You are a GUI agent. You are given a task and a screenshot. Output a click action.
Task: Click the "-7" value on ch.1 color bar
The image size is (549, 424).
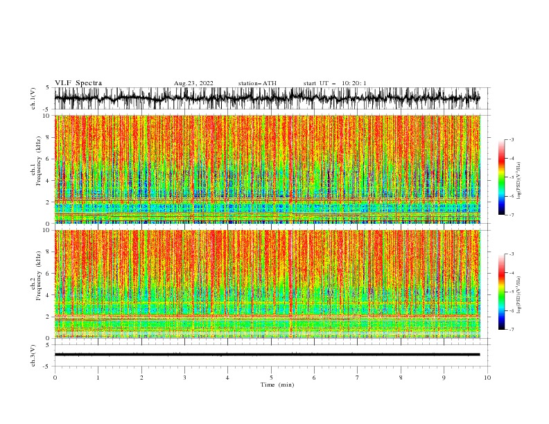pos(511,215)
